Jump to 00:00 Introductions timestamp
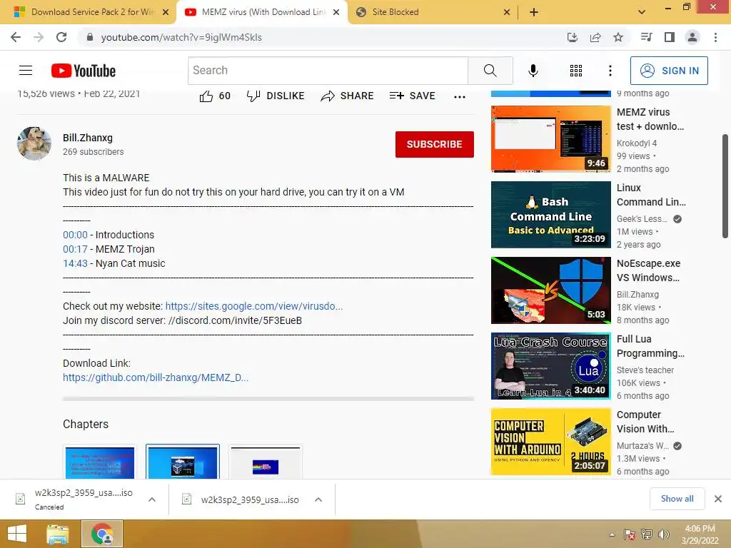The width and height of the screenshot is (731, 548). pyautogui.click(x=75, y=235)
